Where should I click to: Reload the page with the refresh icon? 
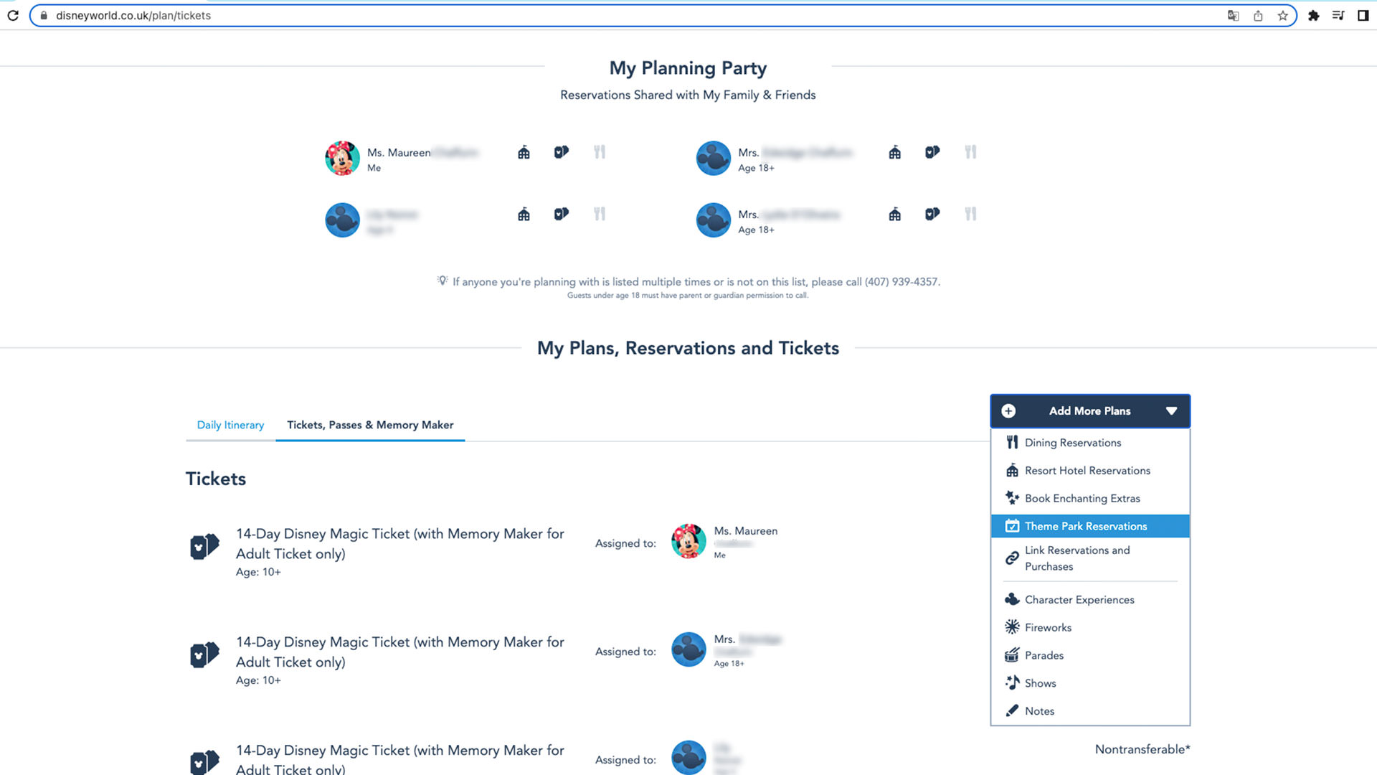[x=13, y=15]
